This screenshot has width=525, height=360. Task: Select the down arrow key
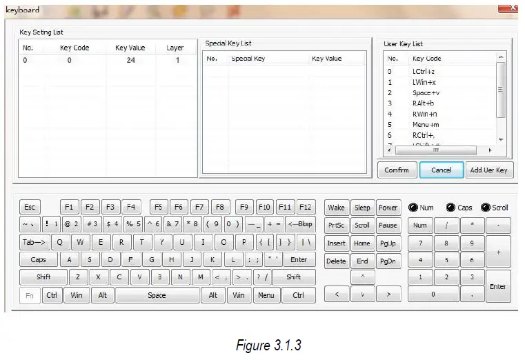click(363, 294)
